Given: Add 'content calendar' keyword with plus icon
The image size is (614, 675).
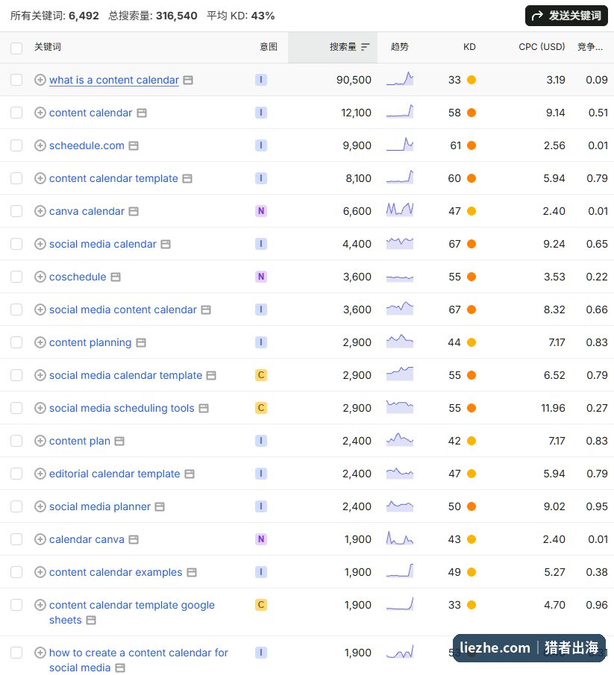Looking at the screenshot, I should [40, 113].
